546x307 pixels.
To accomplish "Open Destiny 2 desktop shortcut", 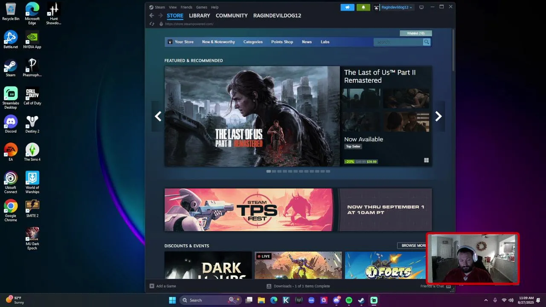I will (x=32, y=124).
